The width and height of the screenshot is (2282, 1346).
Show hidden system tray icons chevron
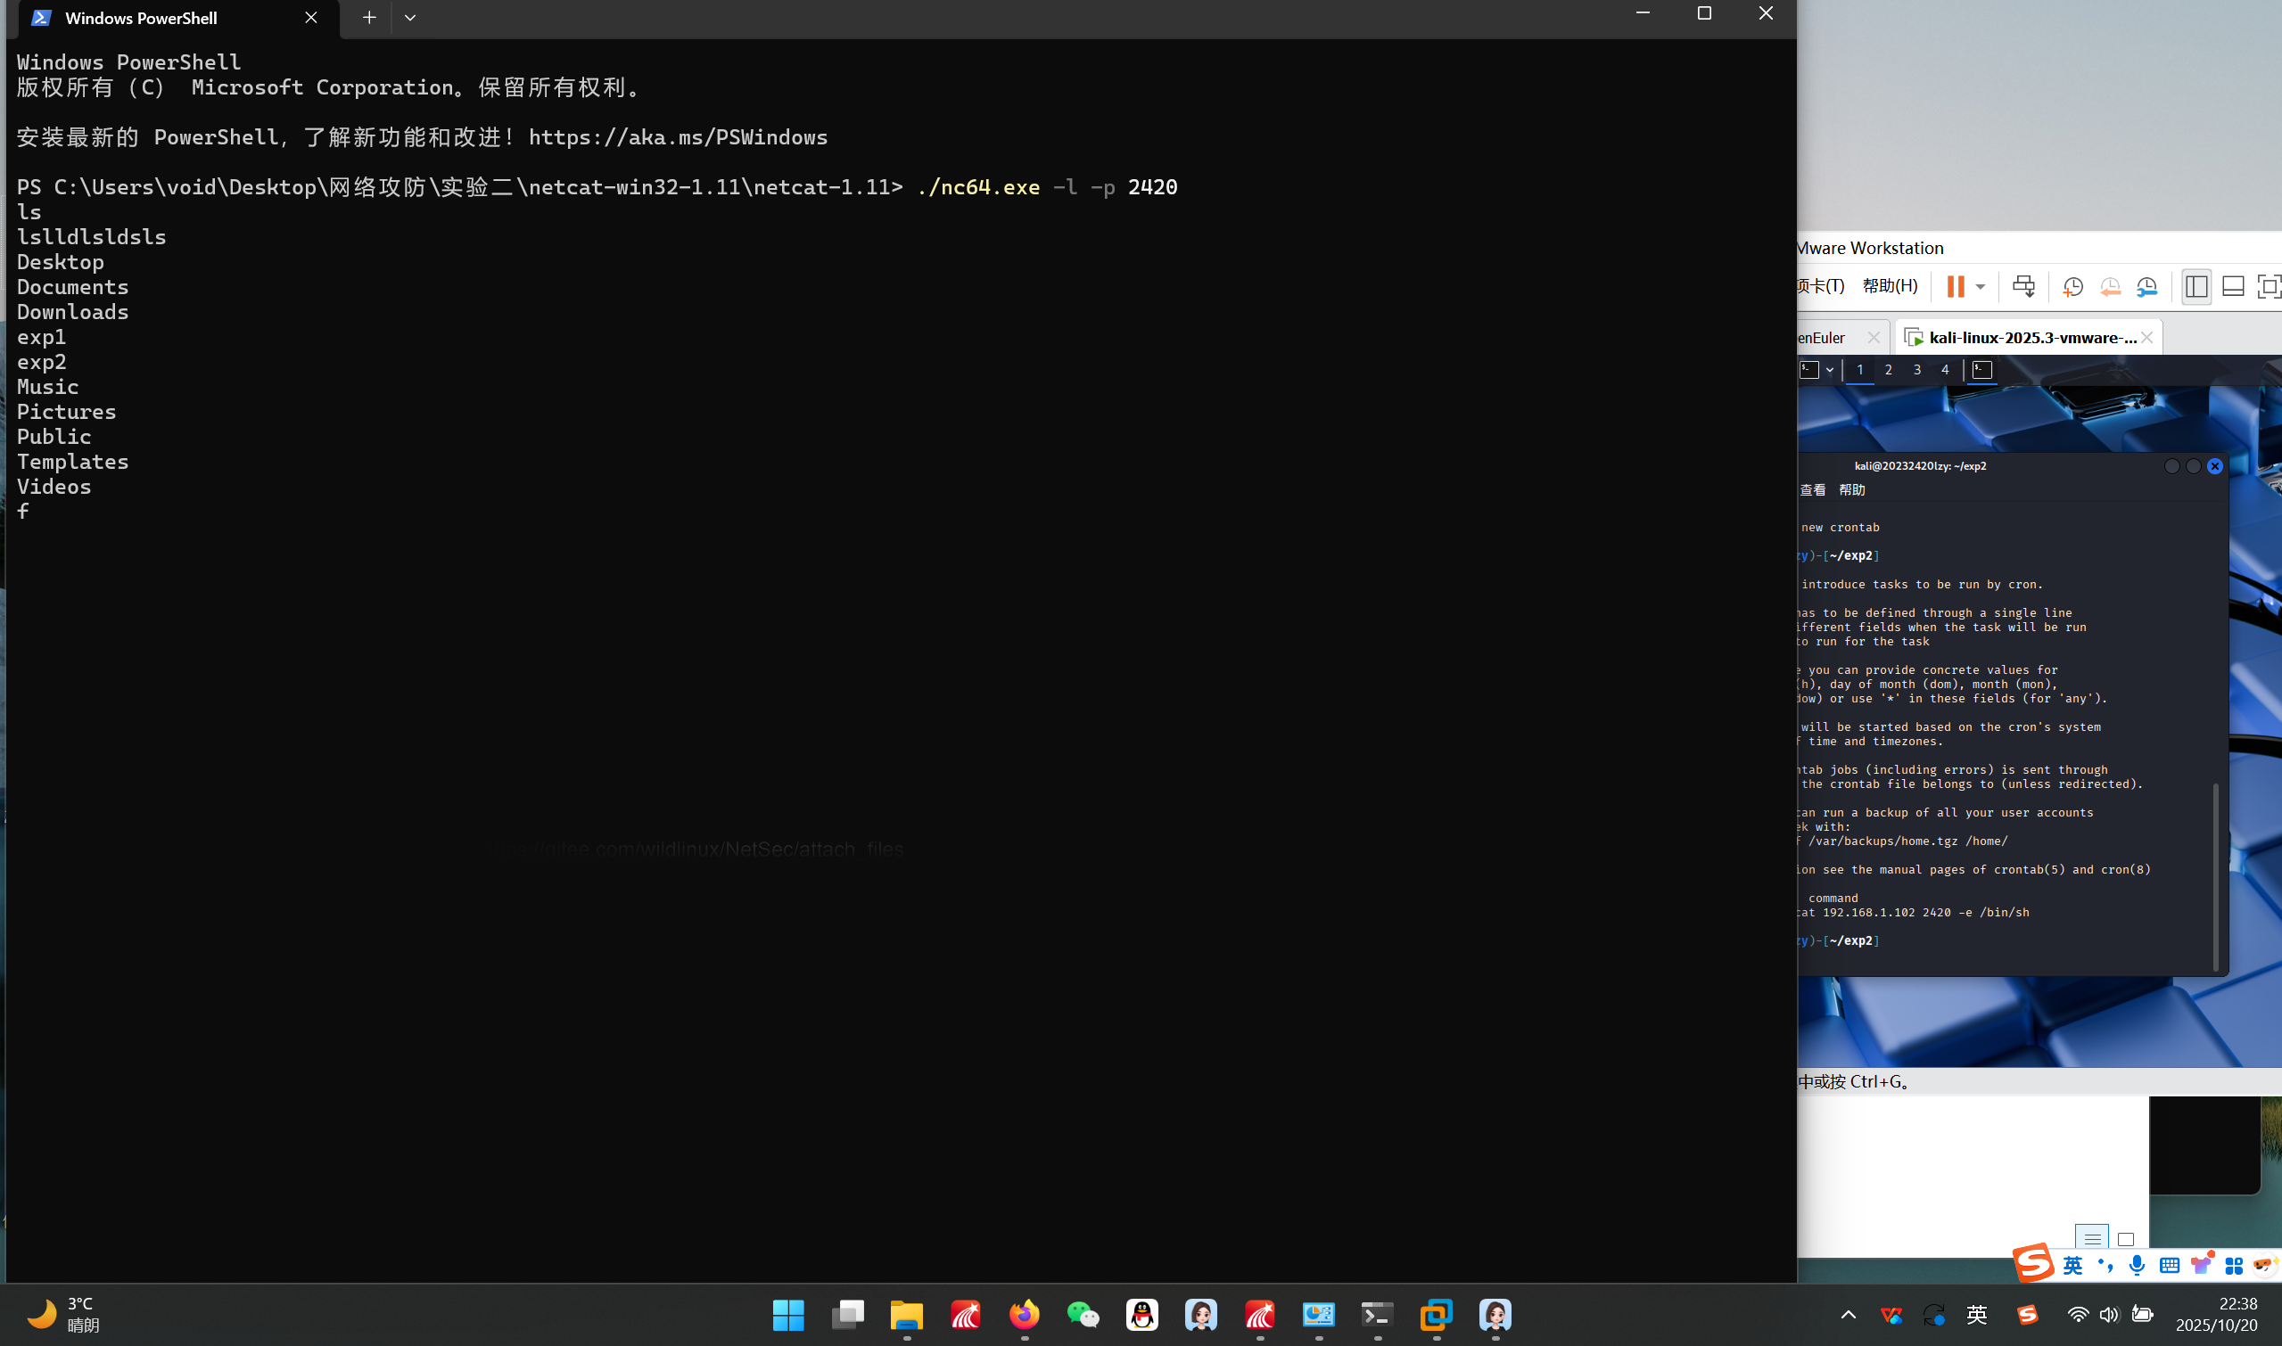(1849, 1314)
